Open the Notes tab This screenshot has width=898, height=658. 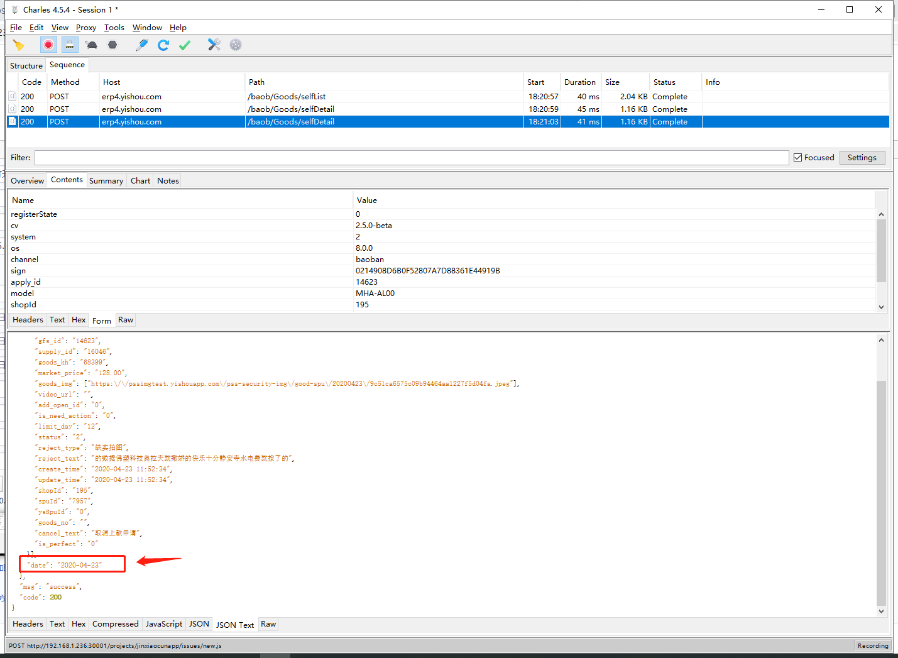click(x=168, y=181)
